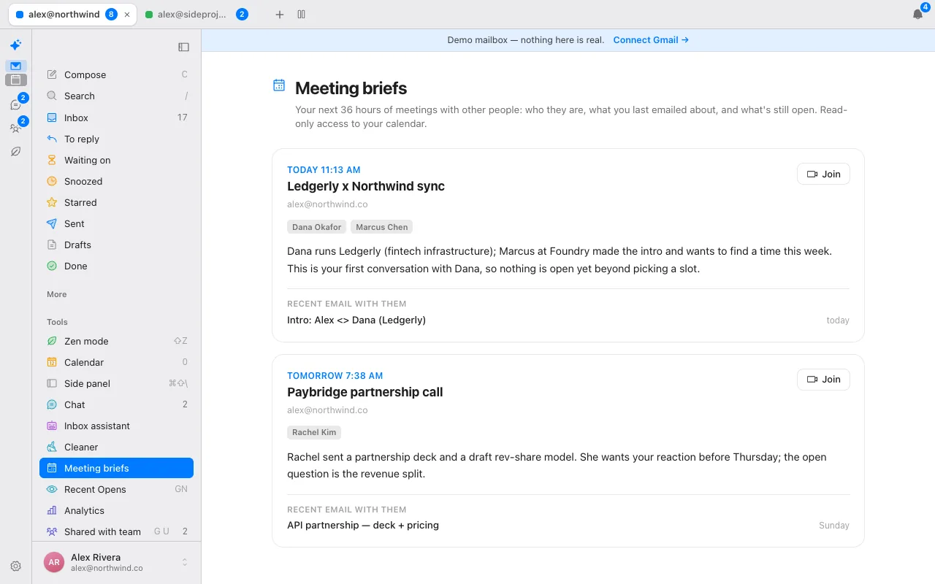The width and height of the screenshot is (935, 584).
Task: Join the Ledgerly x Northwind sync meeting
Action: tap(823, 174)
